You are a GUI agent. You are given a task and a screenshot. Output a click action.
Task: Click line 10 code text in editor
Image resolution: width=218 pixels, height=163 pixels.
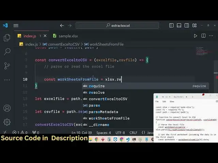[x=83, y=79]
